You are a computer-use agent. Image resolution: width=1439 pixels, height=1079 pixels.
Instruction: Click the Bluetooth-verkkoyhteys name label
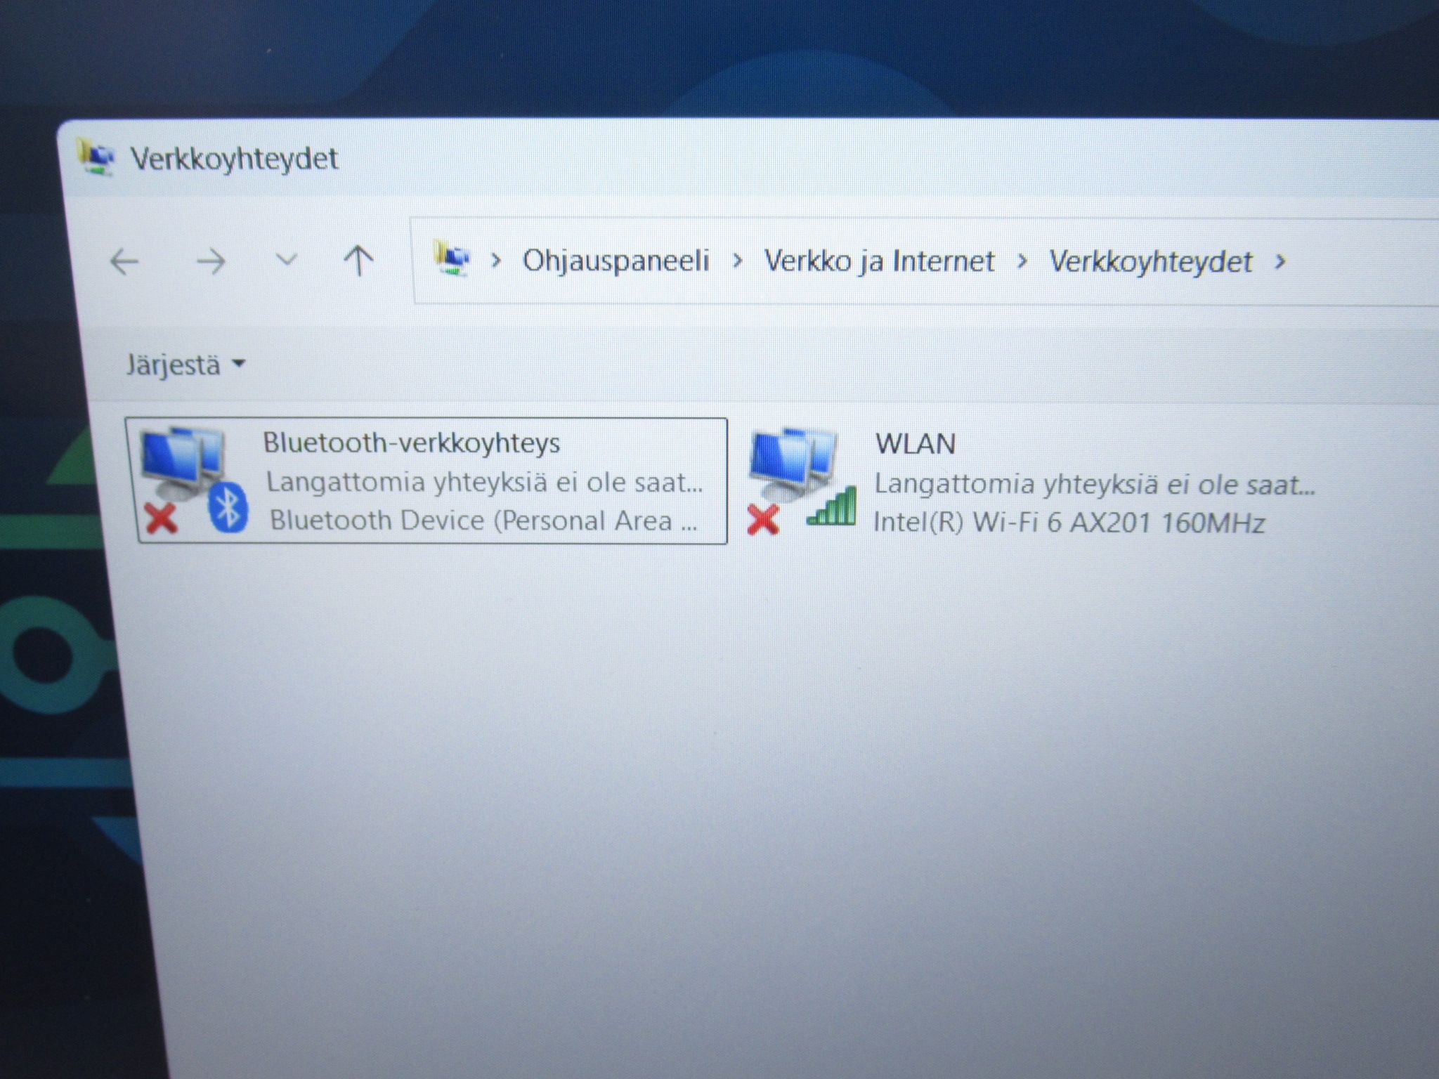click(412, 443)
